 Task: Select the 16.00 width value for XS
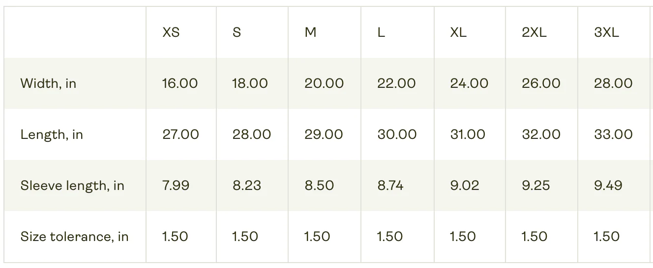(180, 83)
